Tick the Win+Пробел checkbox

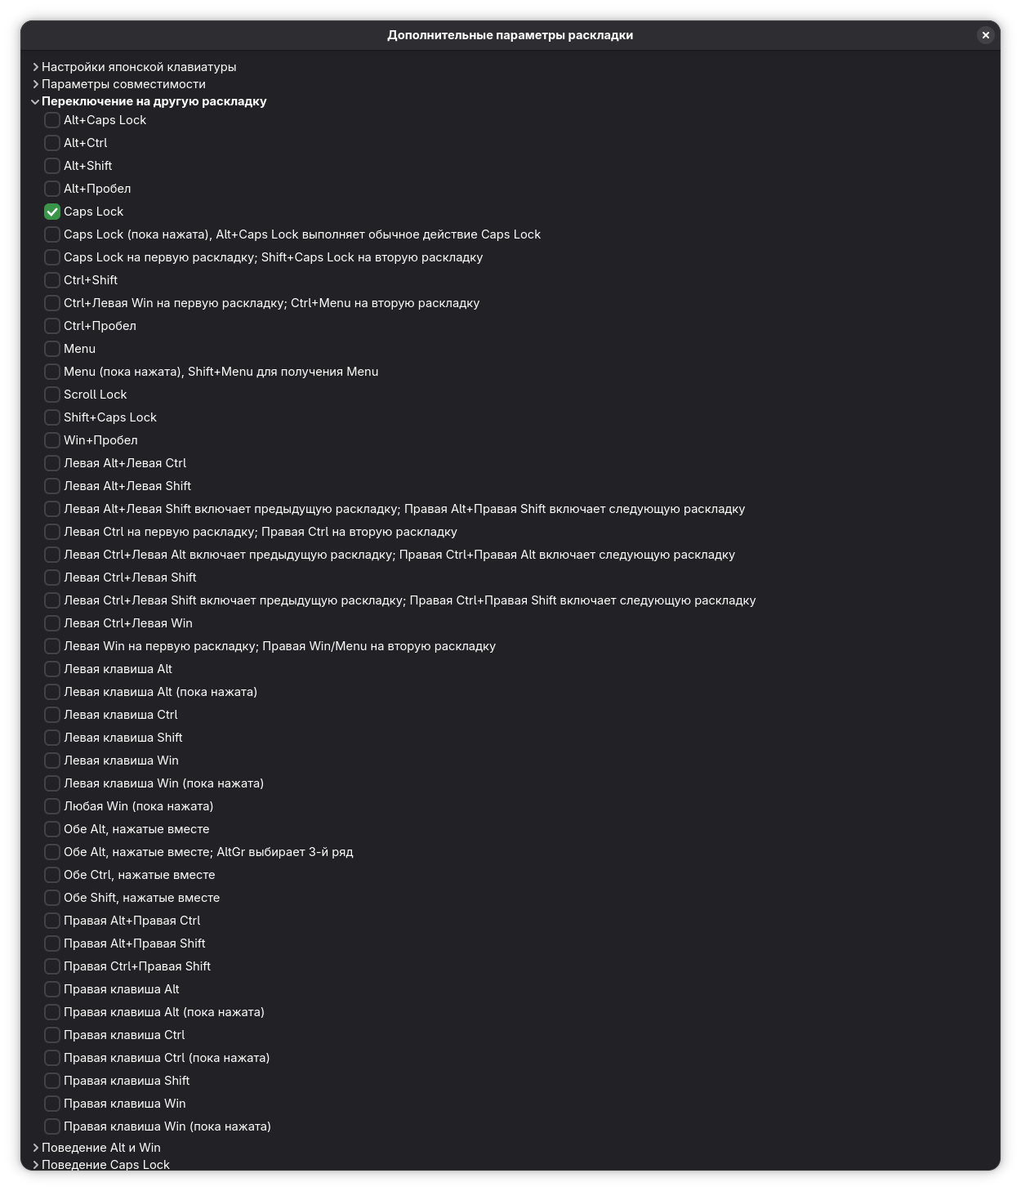point(52,440)
